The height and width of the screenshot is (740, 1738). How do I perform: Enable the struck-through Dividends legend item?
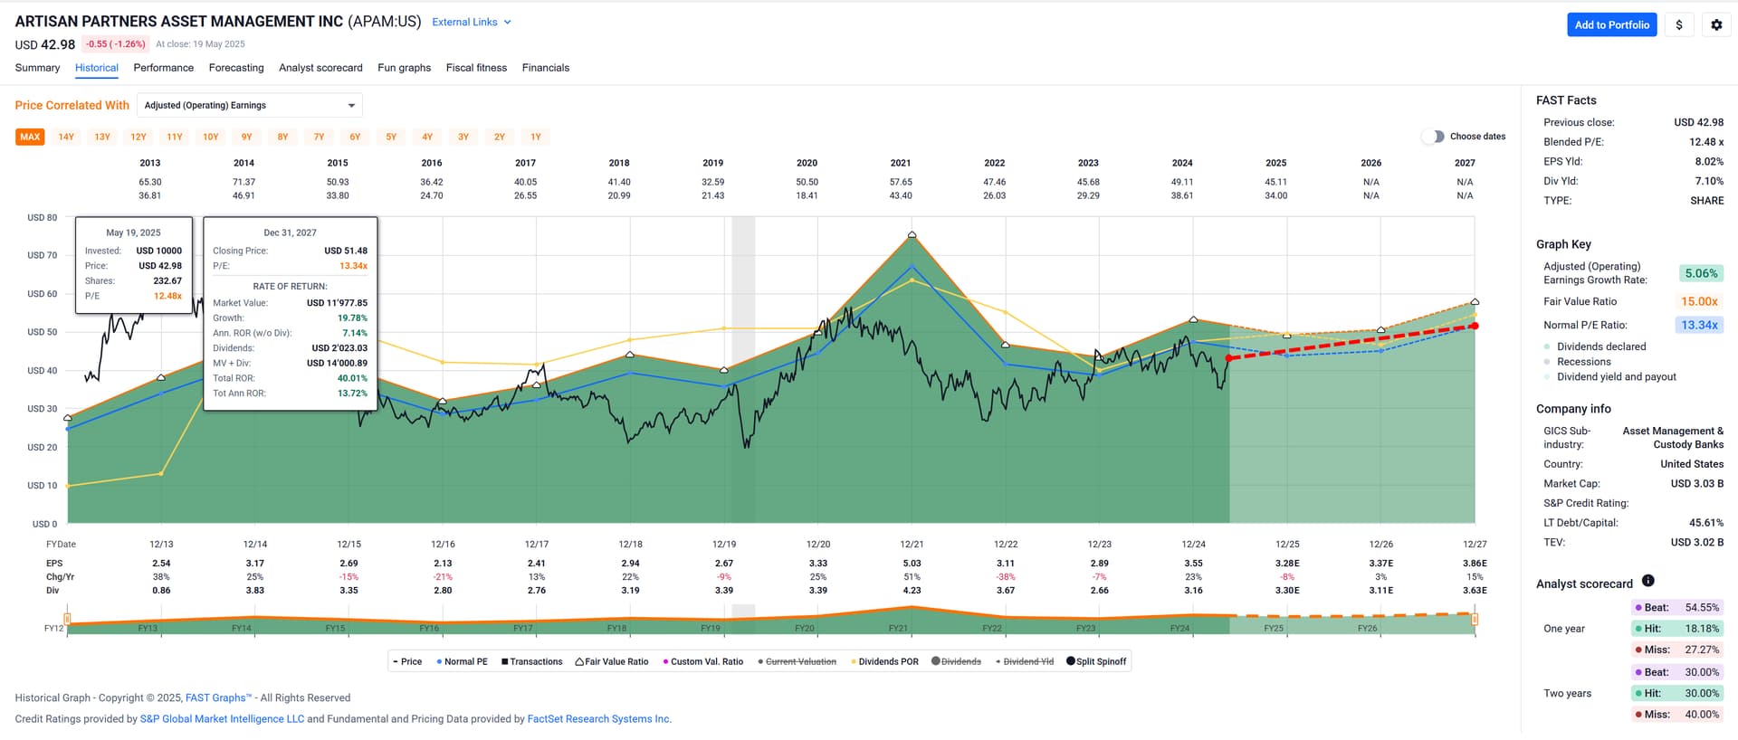pyautogui.click(x=956, y=661)
